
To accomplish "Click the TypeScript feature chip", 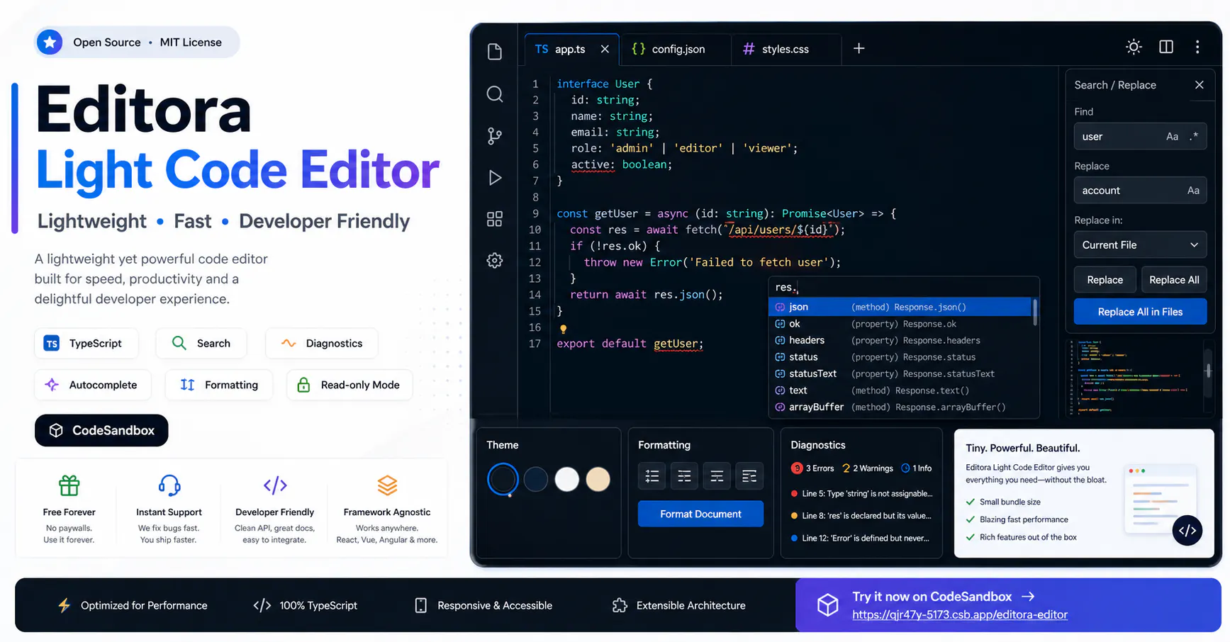I will point(86,344).
